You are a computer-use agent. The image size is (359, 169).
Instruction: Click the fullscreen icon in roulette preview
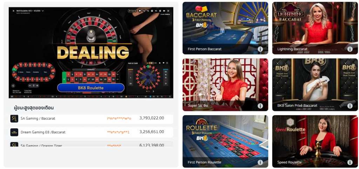tap(168, 11)
